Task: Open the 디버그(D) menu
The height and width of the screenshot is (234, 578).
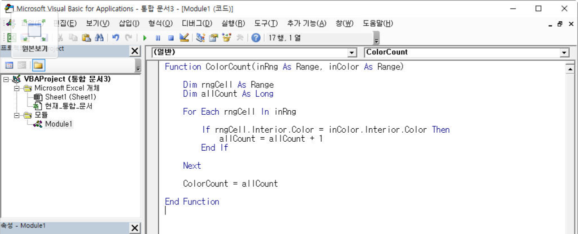Action: [x=197, y=23]
